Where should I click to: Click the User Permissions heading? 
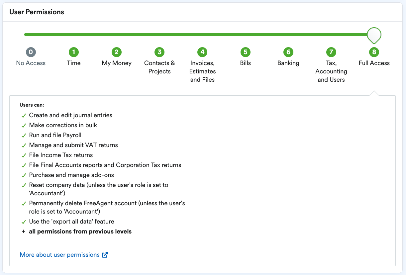[37, 12]
